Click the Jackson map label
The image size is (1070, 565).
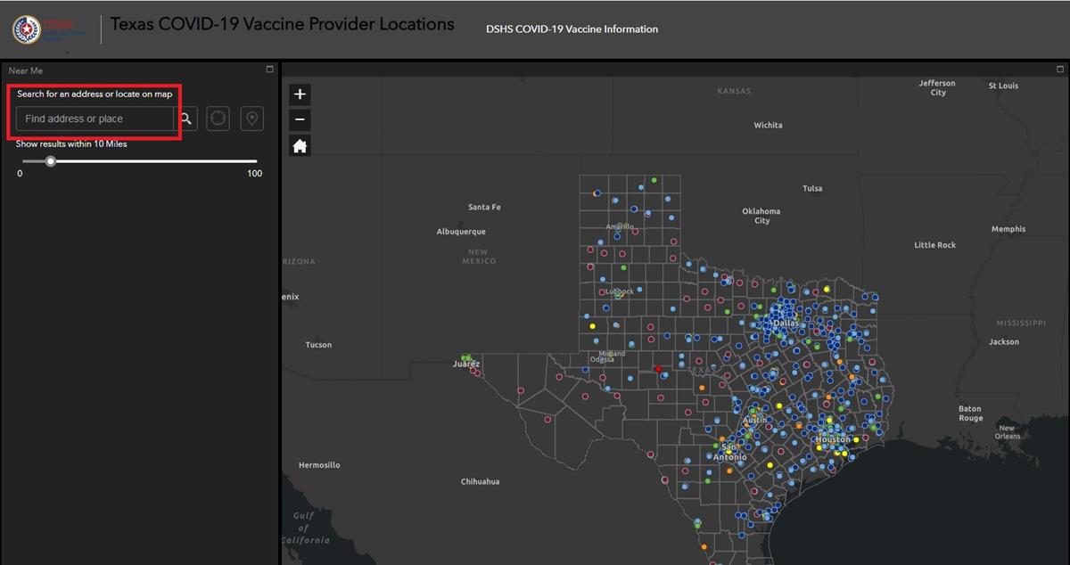point(1003,341)
